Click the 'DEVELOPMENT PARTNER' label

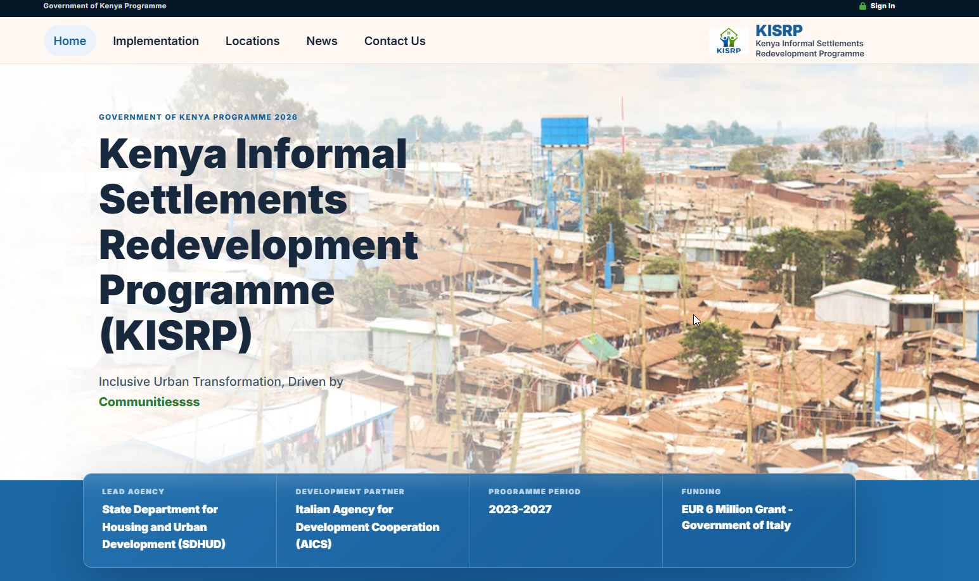click(x=350, y=492)
